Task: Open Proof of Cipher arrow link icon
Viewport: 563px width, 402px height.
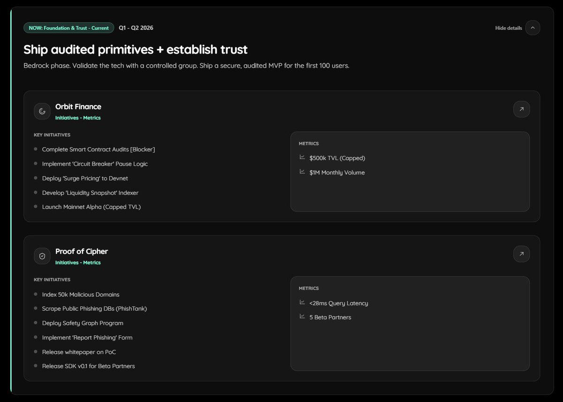Action: 521,254
